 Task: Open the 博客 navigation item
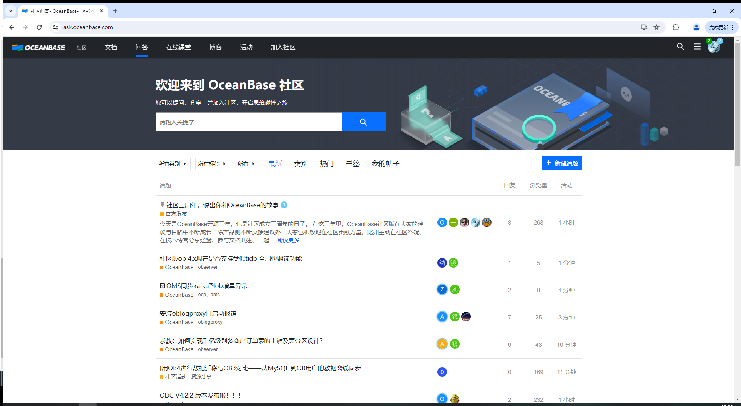[x=216, y=47]
